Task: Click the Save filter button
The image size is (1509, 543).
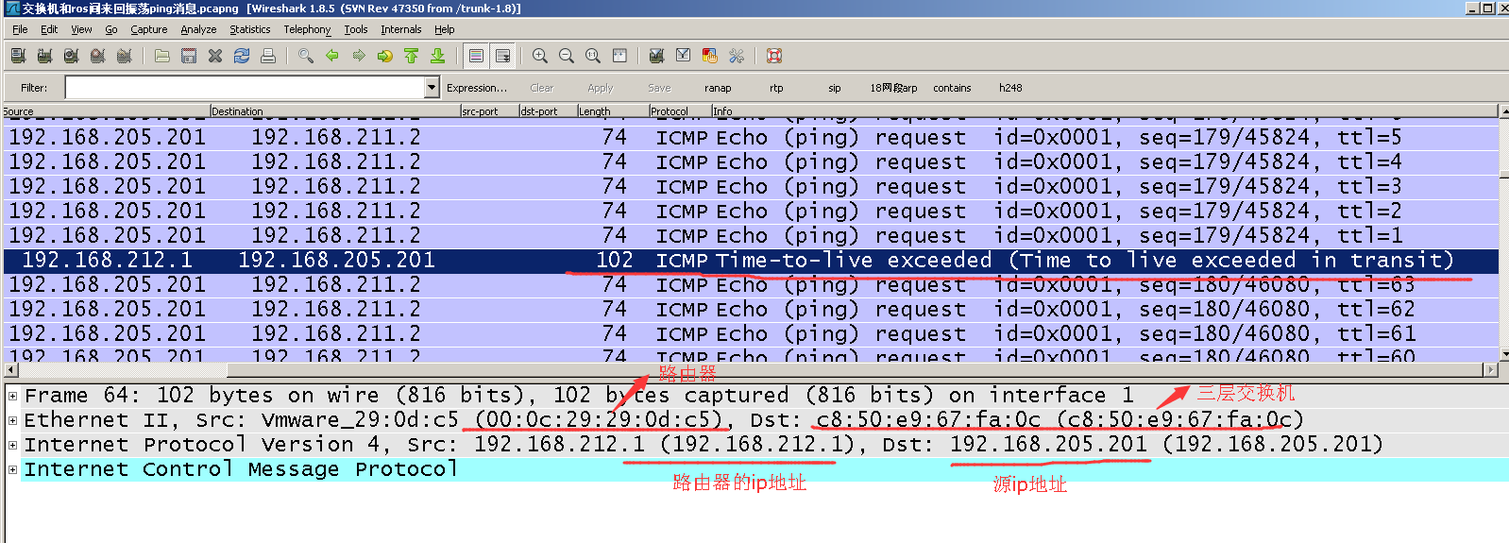Action: pyautogui.click(x=659, y=88)
